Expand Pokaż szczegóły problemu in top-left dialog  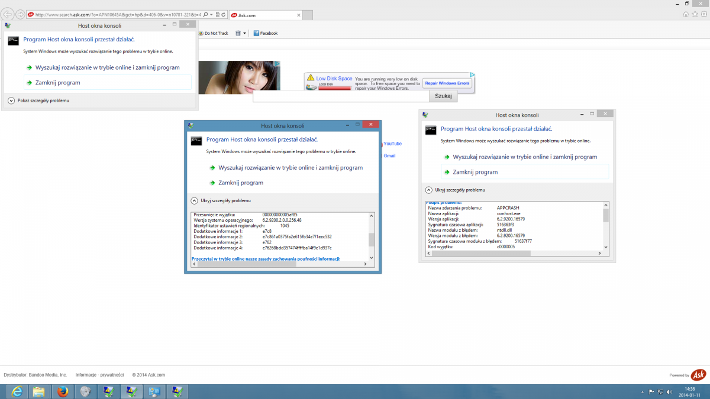(38, 100)
